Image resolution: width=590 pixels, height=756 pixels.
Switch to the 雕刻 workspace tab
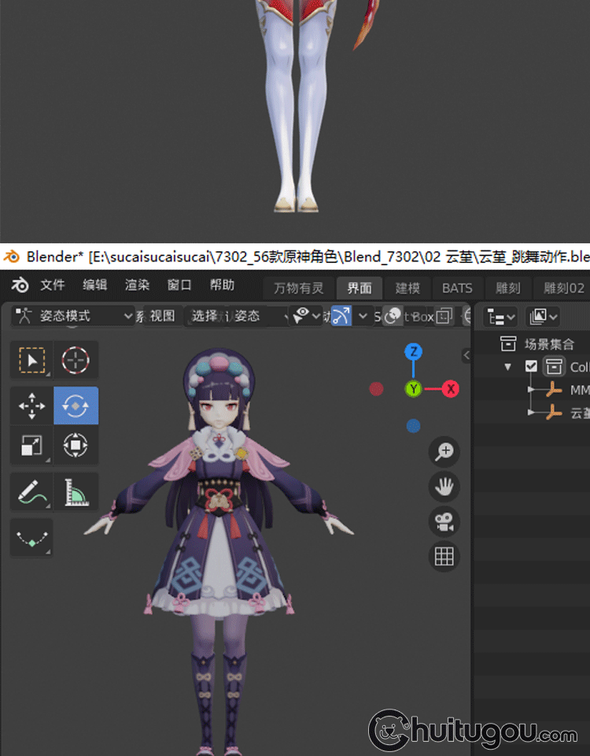(508, 288)
